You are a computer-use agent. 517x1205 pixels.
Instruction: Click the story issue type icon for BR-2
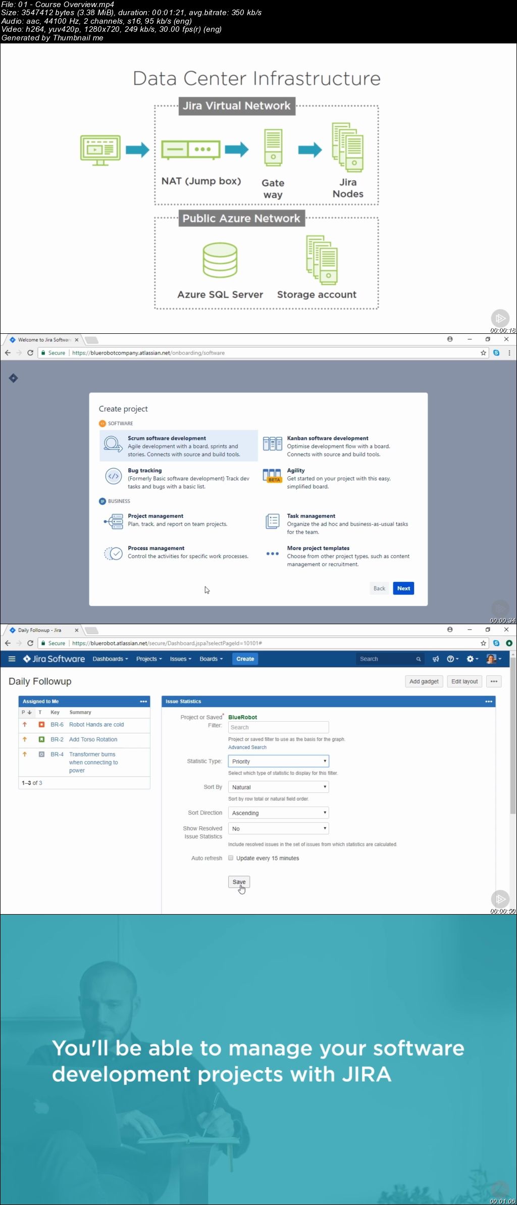(41, 739)
